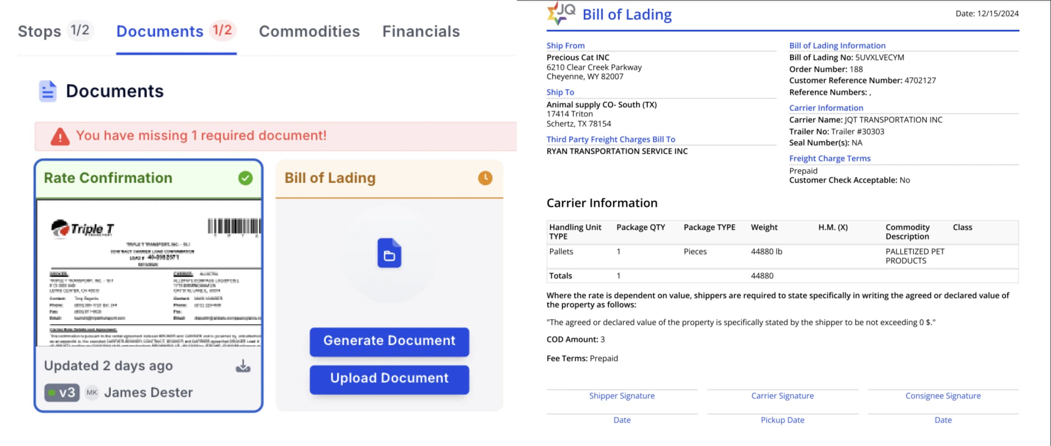Open the Rate Confirmation document preview
Viewport: 1051px width, 446px height.
149,273
